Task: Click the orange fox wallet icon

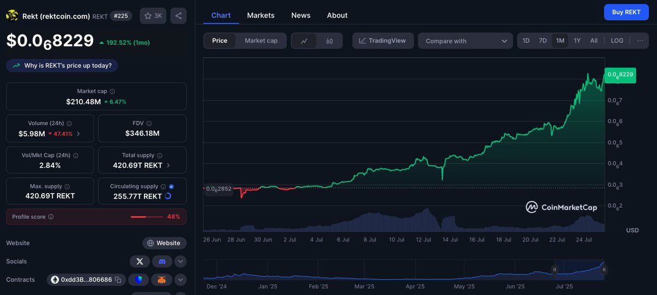Action: click(x=162, y=280)
